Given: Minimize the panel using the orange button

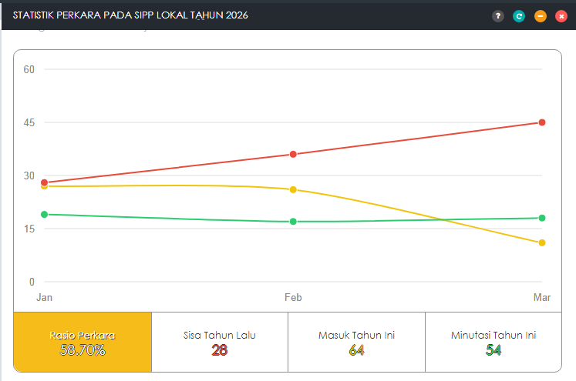Looking at the screenshot, I should pos(540,16).
